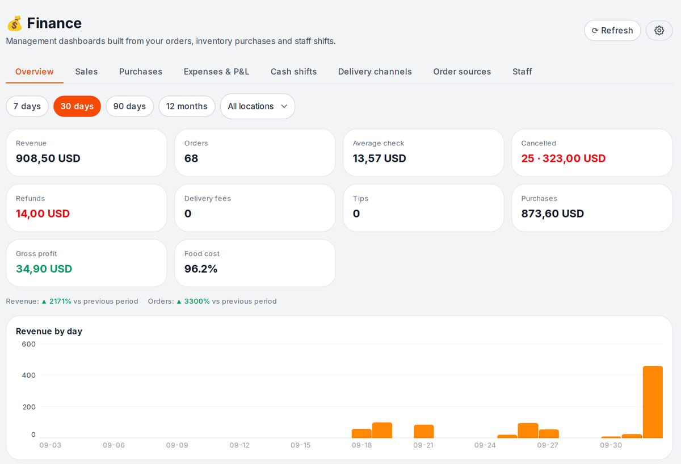Select the 30 days period

coord(77,106)
